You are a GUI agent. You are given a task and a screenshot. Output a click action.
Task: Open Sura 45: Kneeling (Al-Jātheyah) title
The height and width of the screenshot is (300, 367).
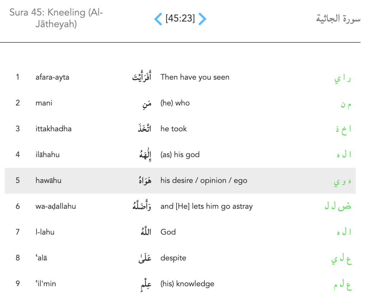[56, 18]
